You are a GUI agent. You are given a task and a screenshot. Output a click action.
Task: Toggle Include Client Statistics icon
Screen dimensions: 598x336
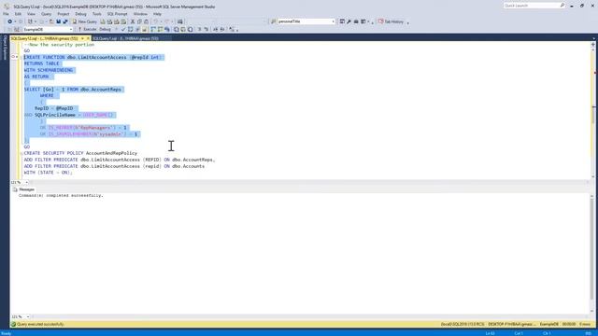coord(167,29)
